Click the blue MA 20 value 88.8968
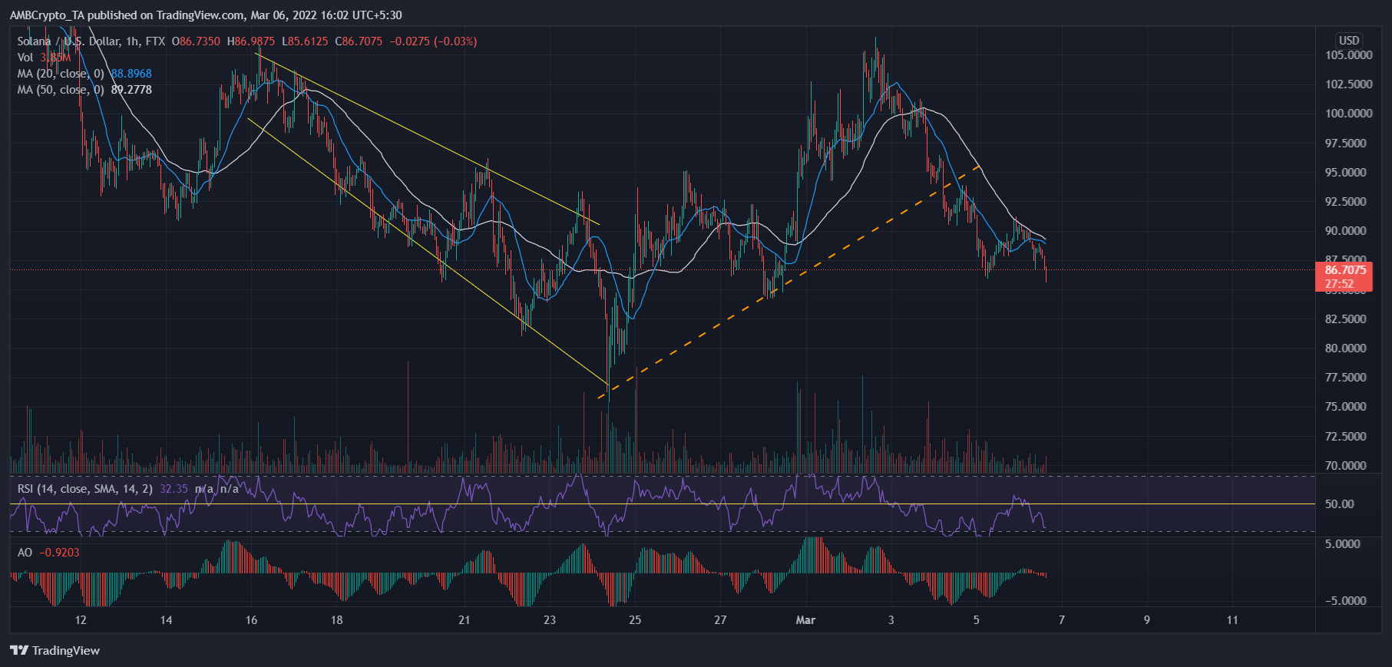 (131, 74)
